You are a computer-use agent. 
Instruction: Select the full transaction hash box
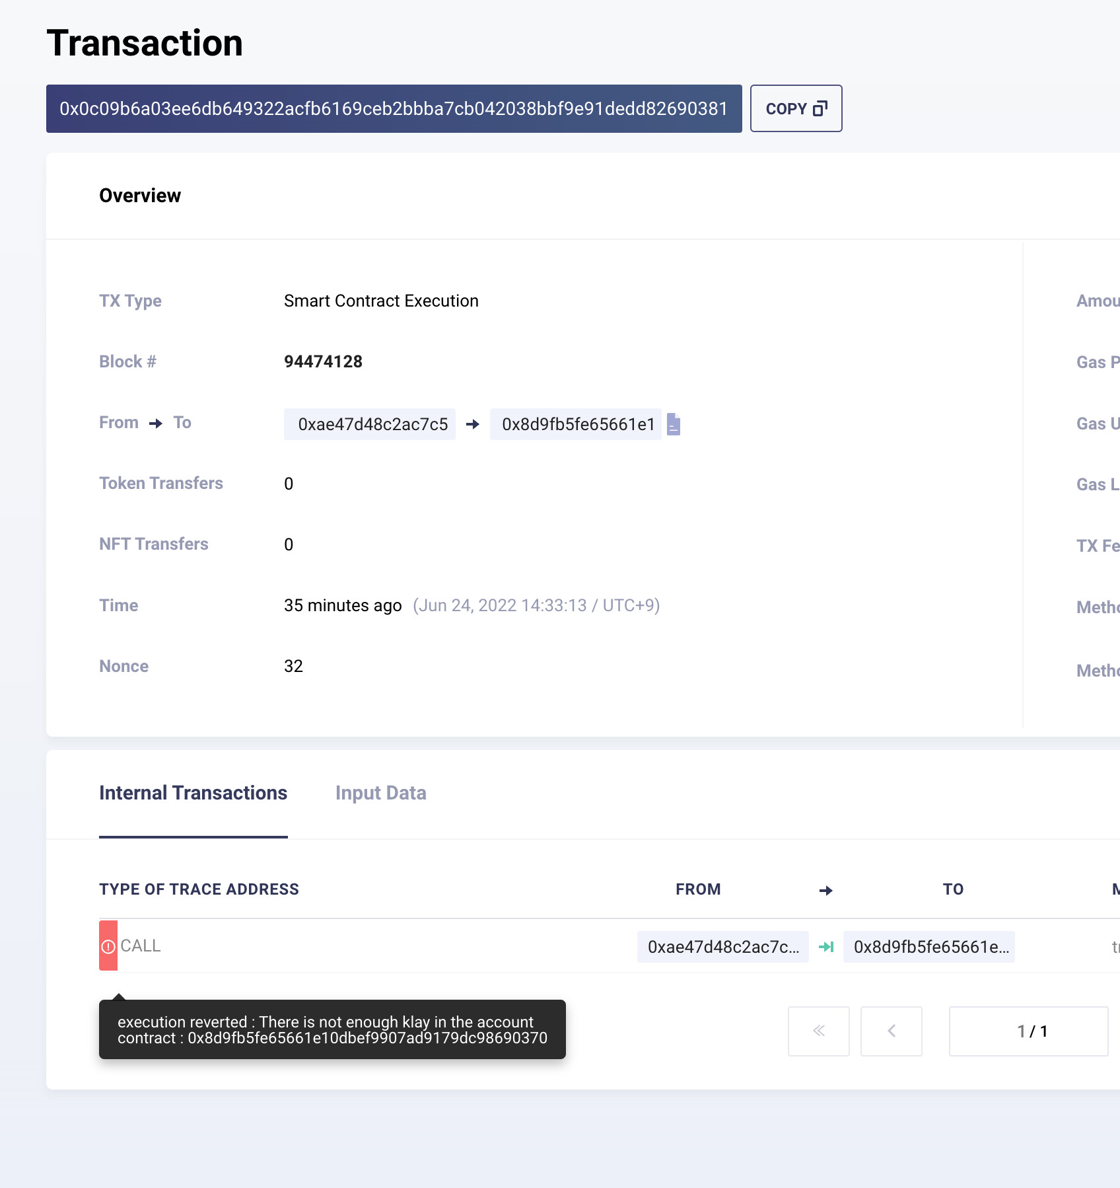coord(394,108)
